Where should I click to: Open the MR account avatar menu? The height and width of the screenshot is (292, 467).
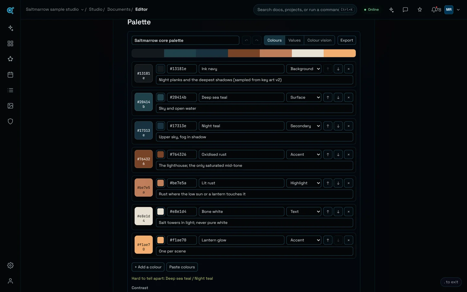point(449,10)
